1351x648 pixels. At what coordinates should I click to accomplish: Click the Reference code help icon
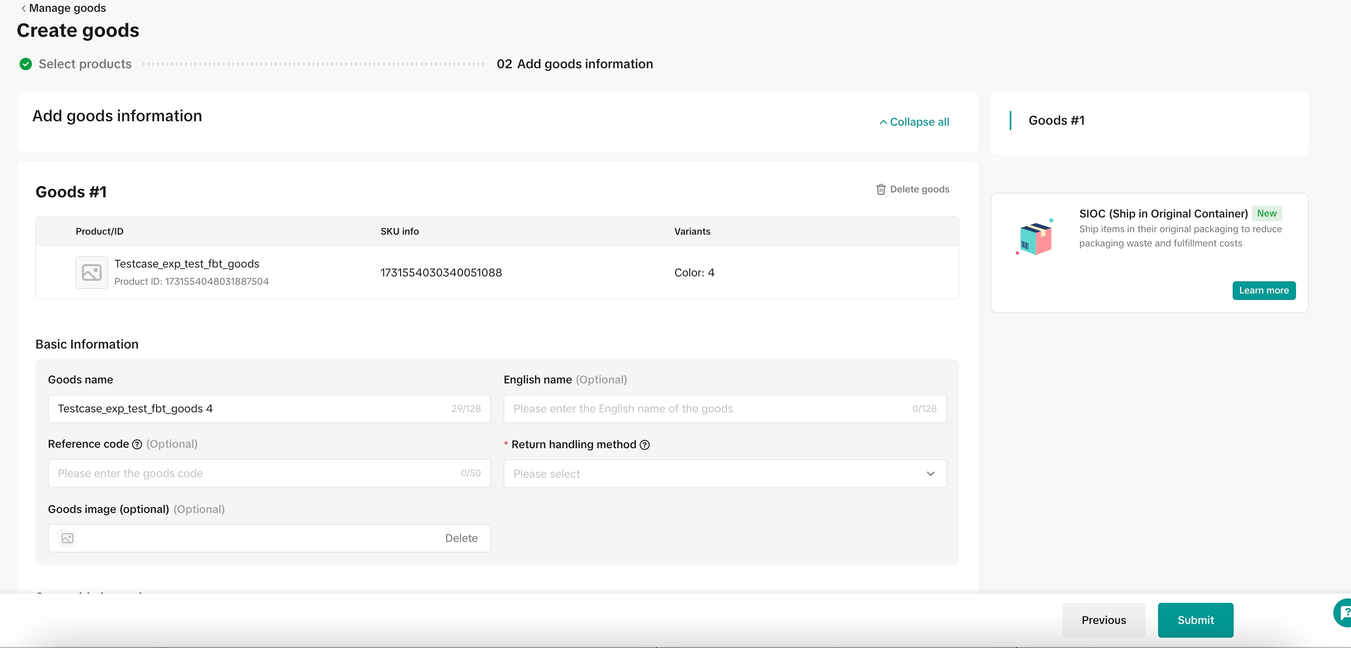pyautogui.click(x=137, y=445)
